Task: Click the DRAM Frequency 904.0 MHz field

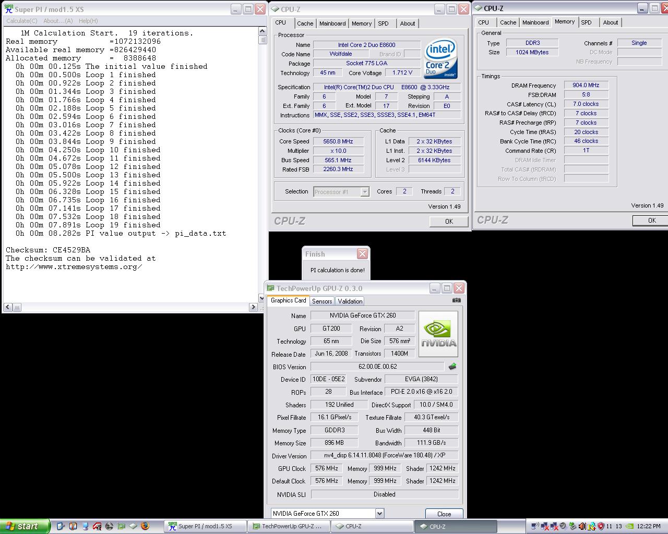Action: pos(586,85)
